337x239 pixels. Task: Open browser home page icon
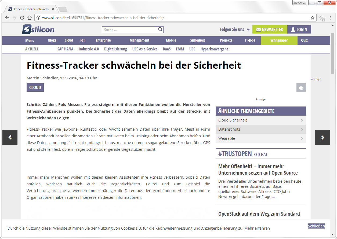(x=30, y=18)
